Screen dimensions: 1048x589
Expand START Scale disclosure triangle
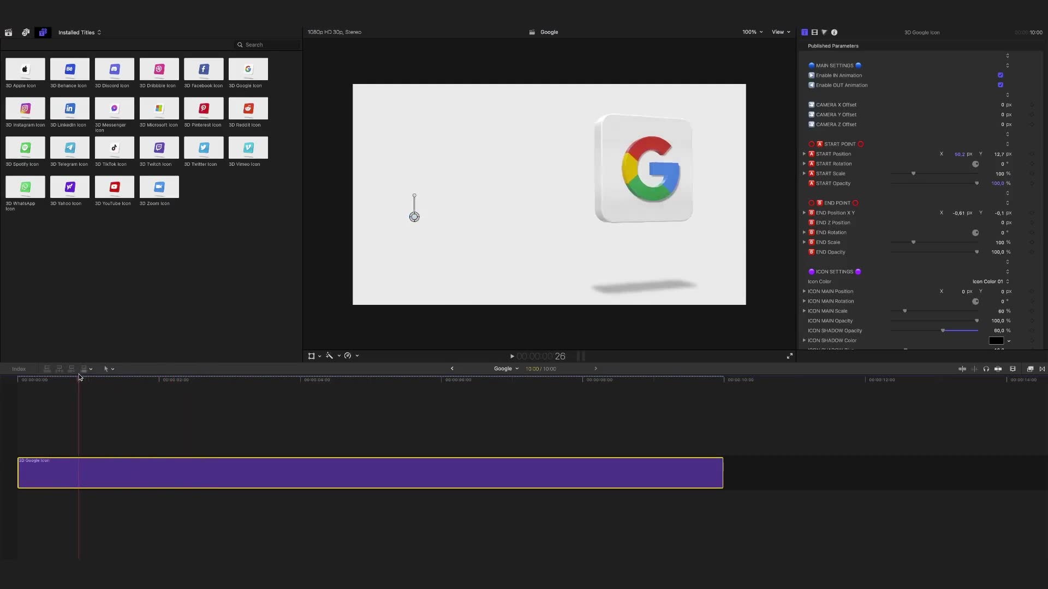coord(804,173)
